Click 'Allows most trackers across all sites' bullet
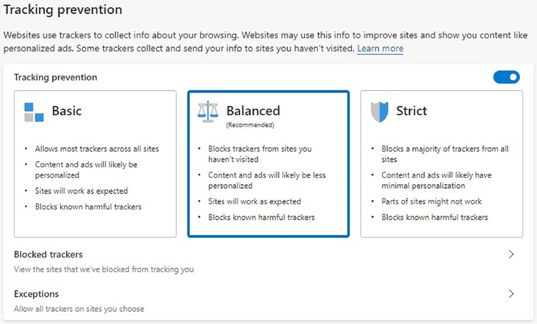The height and width of the screenshot is (324, 537). point(97,149)
